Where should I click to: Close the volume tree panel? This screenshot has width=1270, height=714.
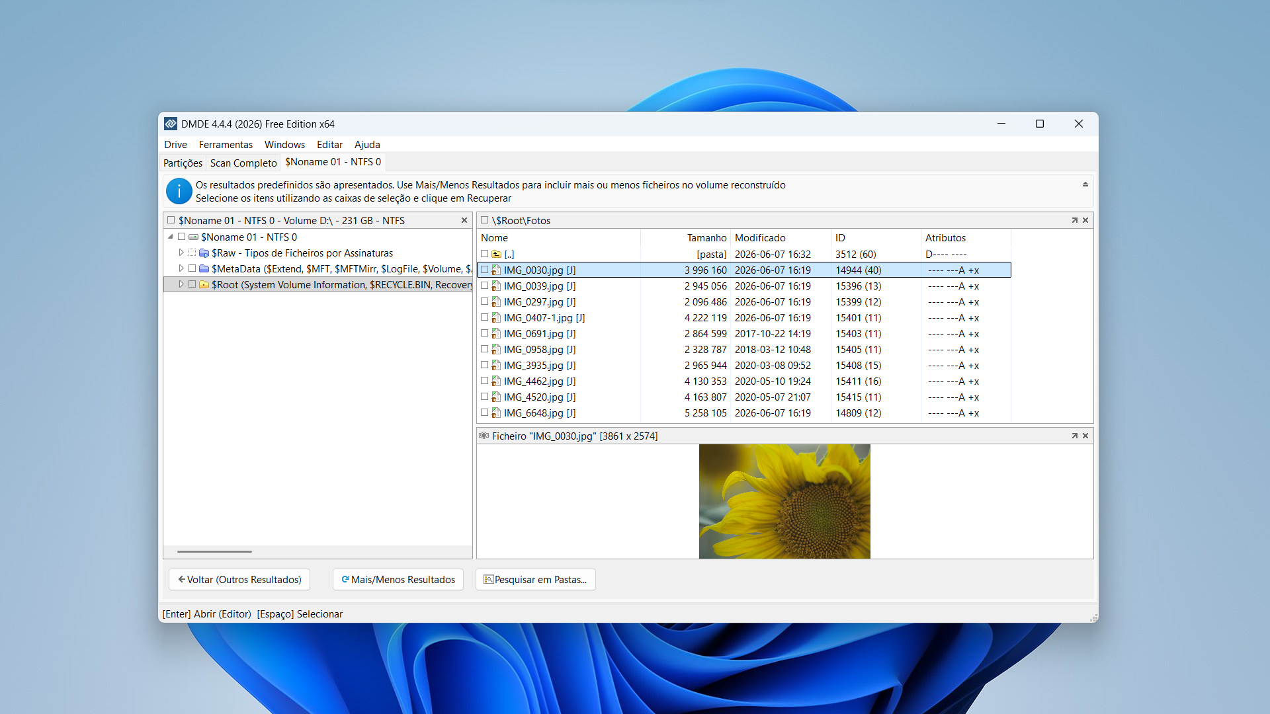[464, 220]
